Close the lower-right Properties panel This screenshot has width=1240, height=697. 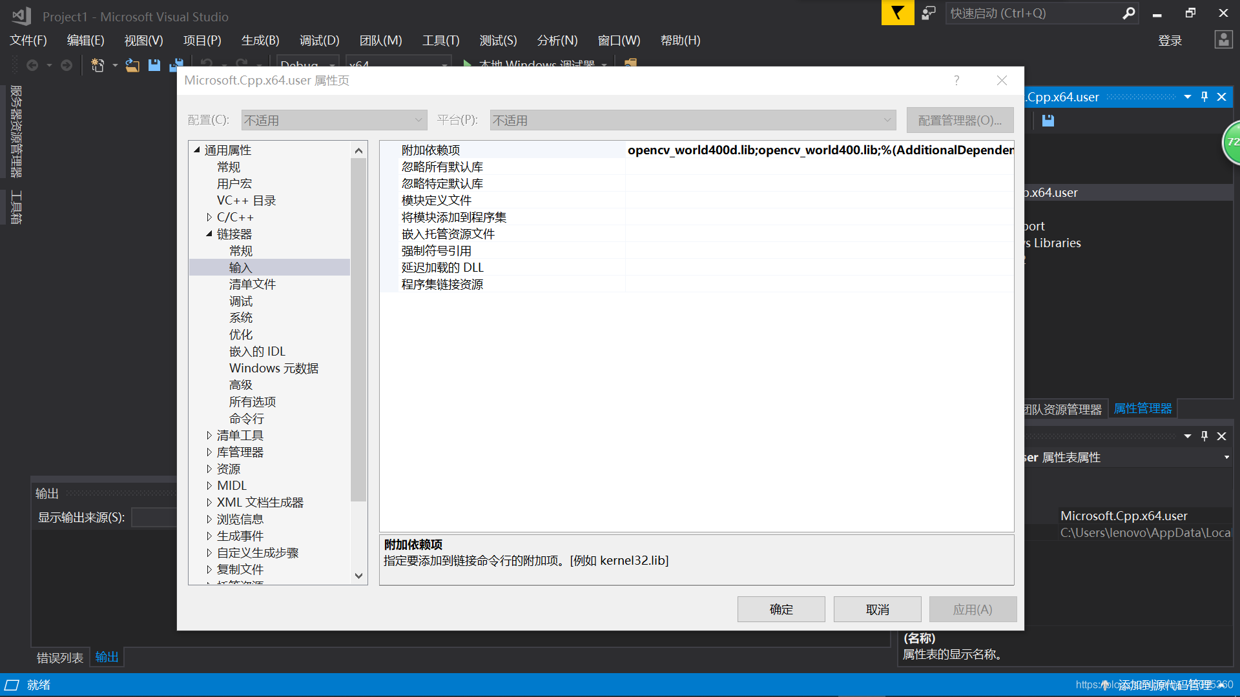click(x=1222, y=436)
